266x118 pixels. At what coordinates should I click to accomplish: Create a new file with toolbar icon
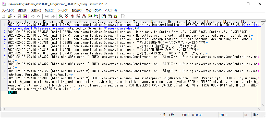pyautogui.click(x=4, y=16)
